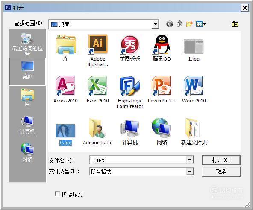Create a new folder via toolbar icon
Screen dimensions: 253x210
pos(189,24)
